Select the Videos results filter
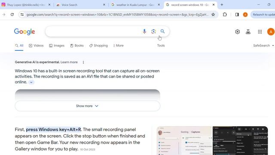Viewport: 275px width, 155px height. (x=36, y=46)
